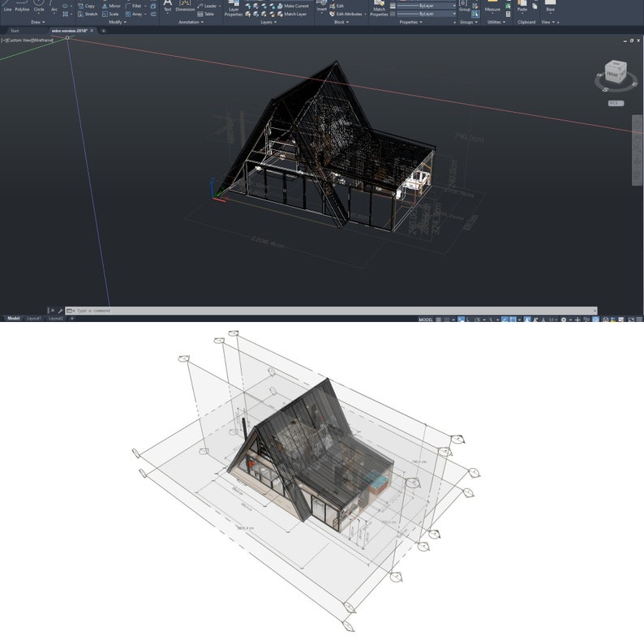Close the miro version 2018 tab

pos(92,31)
